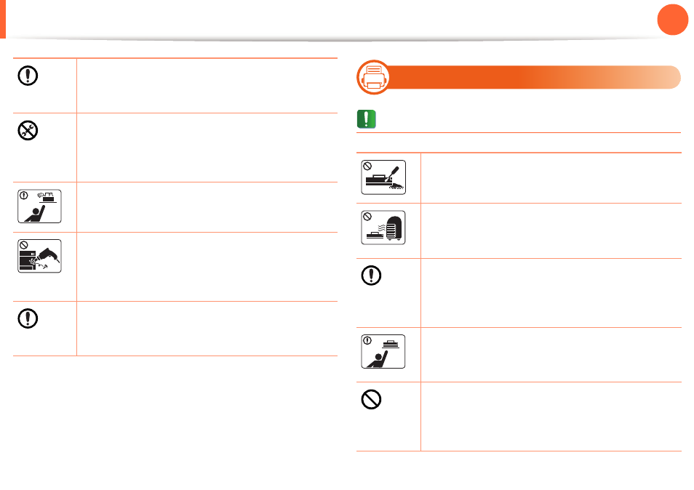Screen dimensions: 694x490
Task: Click the orange tab at top-left edge
Action: click(x=3, y=19)
